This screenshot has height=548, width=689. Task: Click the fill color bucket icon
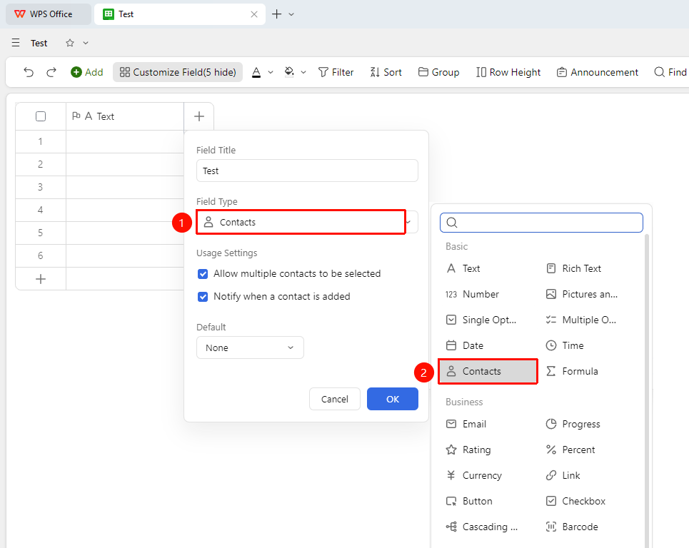point(289,72)
